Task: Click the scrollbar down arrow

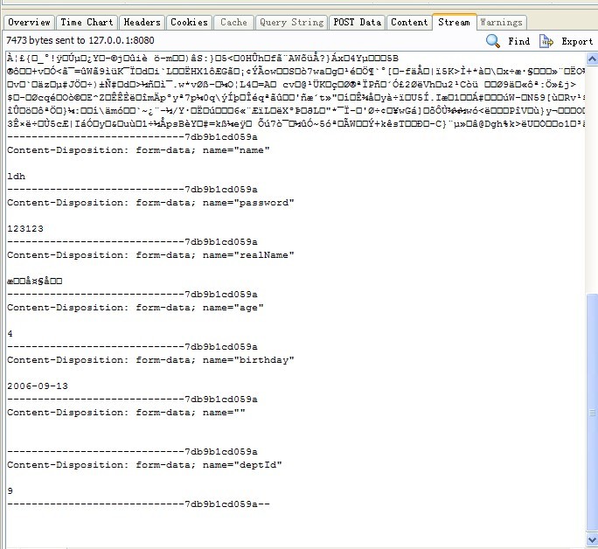Action: 592,539
